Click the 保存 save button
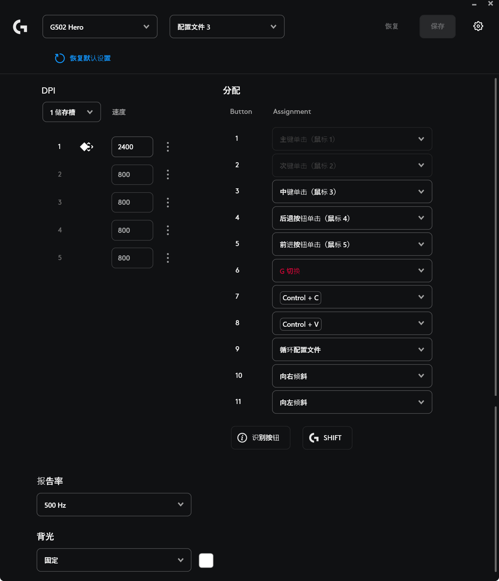The image size is (499, 581). tap(437, 27)
